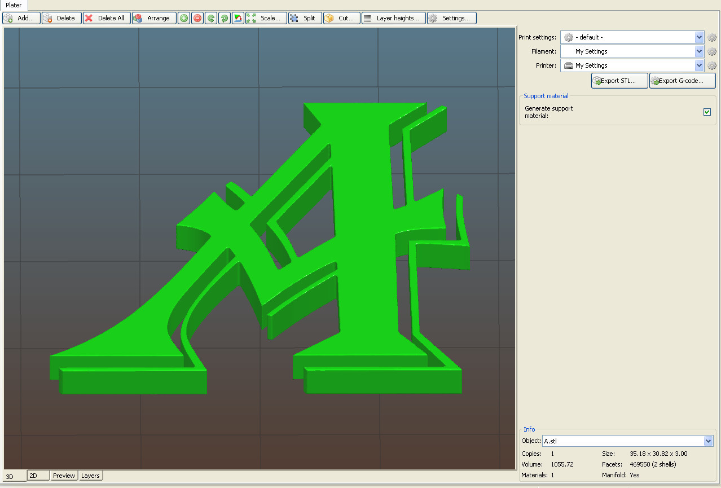Screen dimensions: 721x488
Task: Click Export STL button
Action: click(x=619, y=80)
